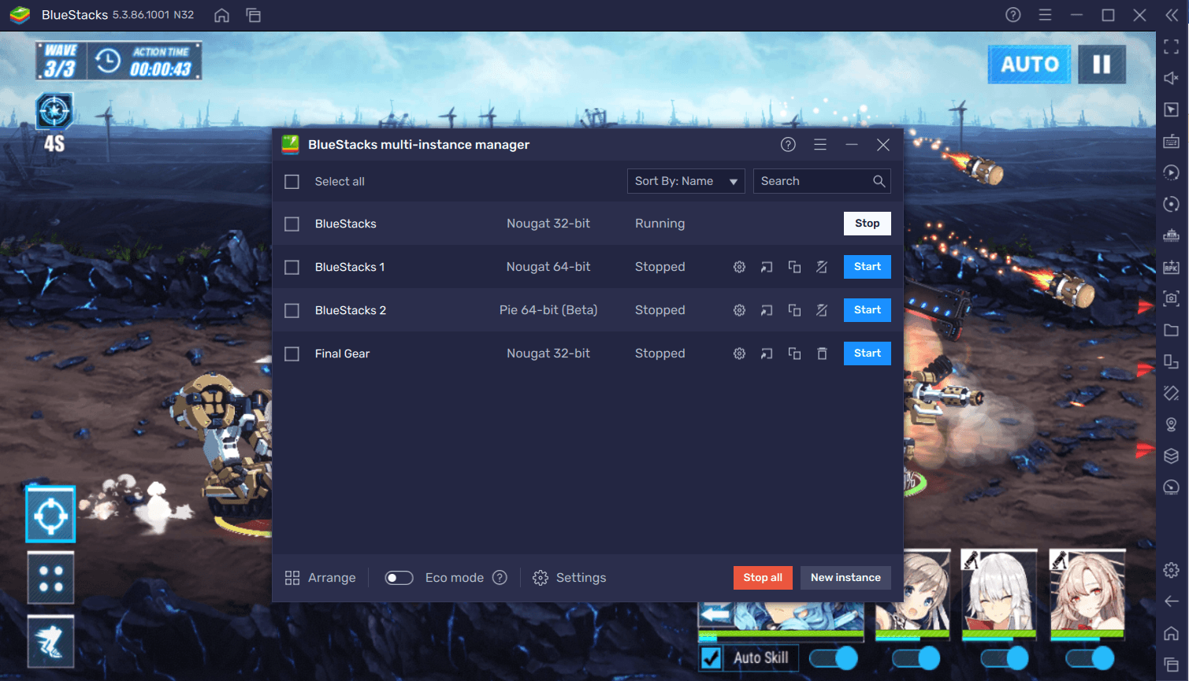Toggle skill switch under white-haired pilot portrait

(x=1005, y=657)
